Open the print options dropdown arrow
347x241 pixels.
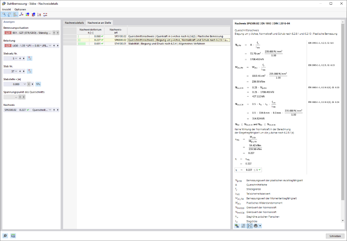(x=260, y=226)
